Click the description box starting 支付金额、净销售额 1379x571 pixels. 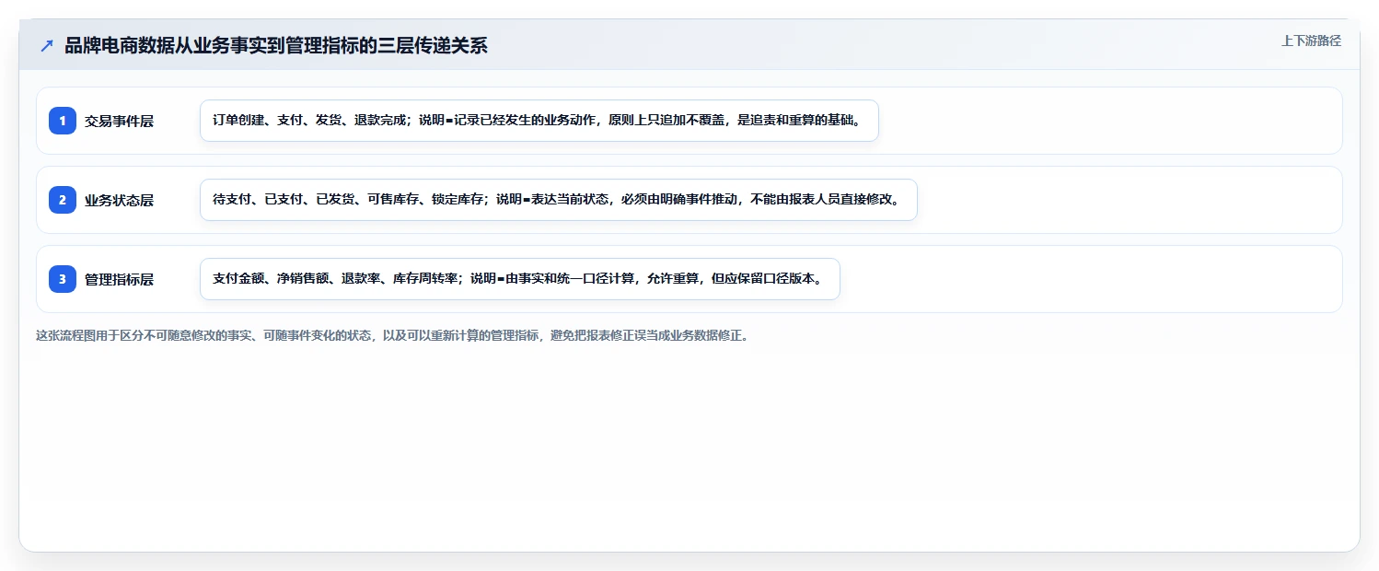click(520, 279)
